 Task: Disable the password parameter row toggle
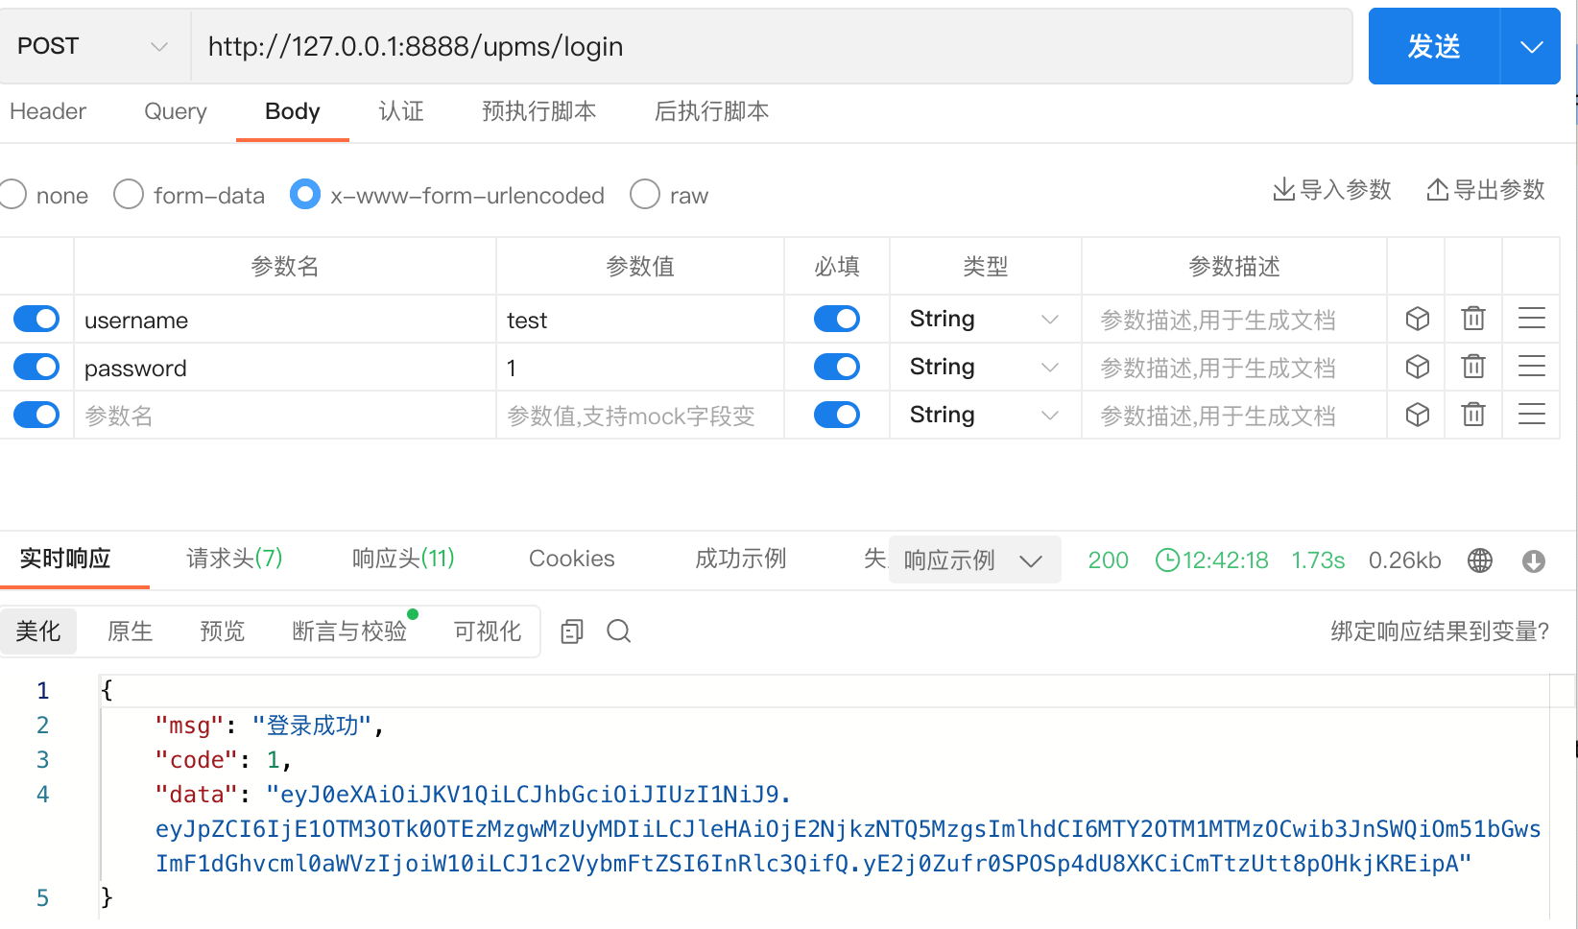tap(36, 367)
